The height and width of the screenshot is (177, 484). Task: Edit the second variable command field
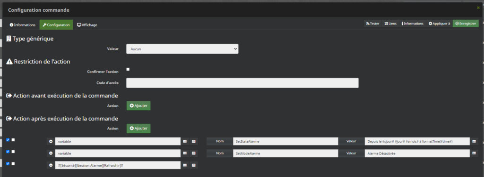click(118, 153)
